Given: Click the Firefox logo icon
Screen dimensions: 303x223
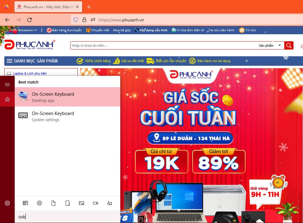Looking at the screenshot, I should click(x=6, y=7).
